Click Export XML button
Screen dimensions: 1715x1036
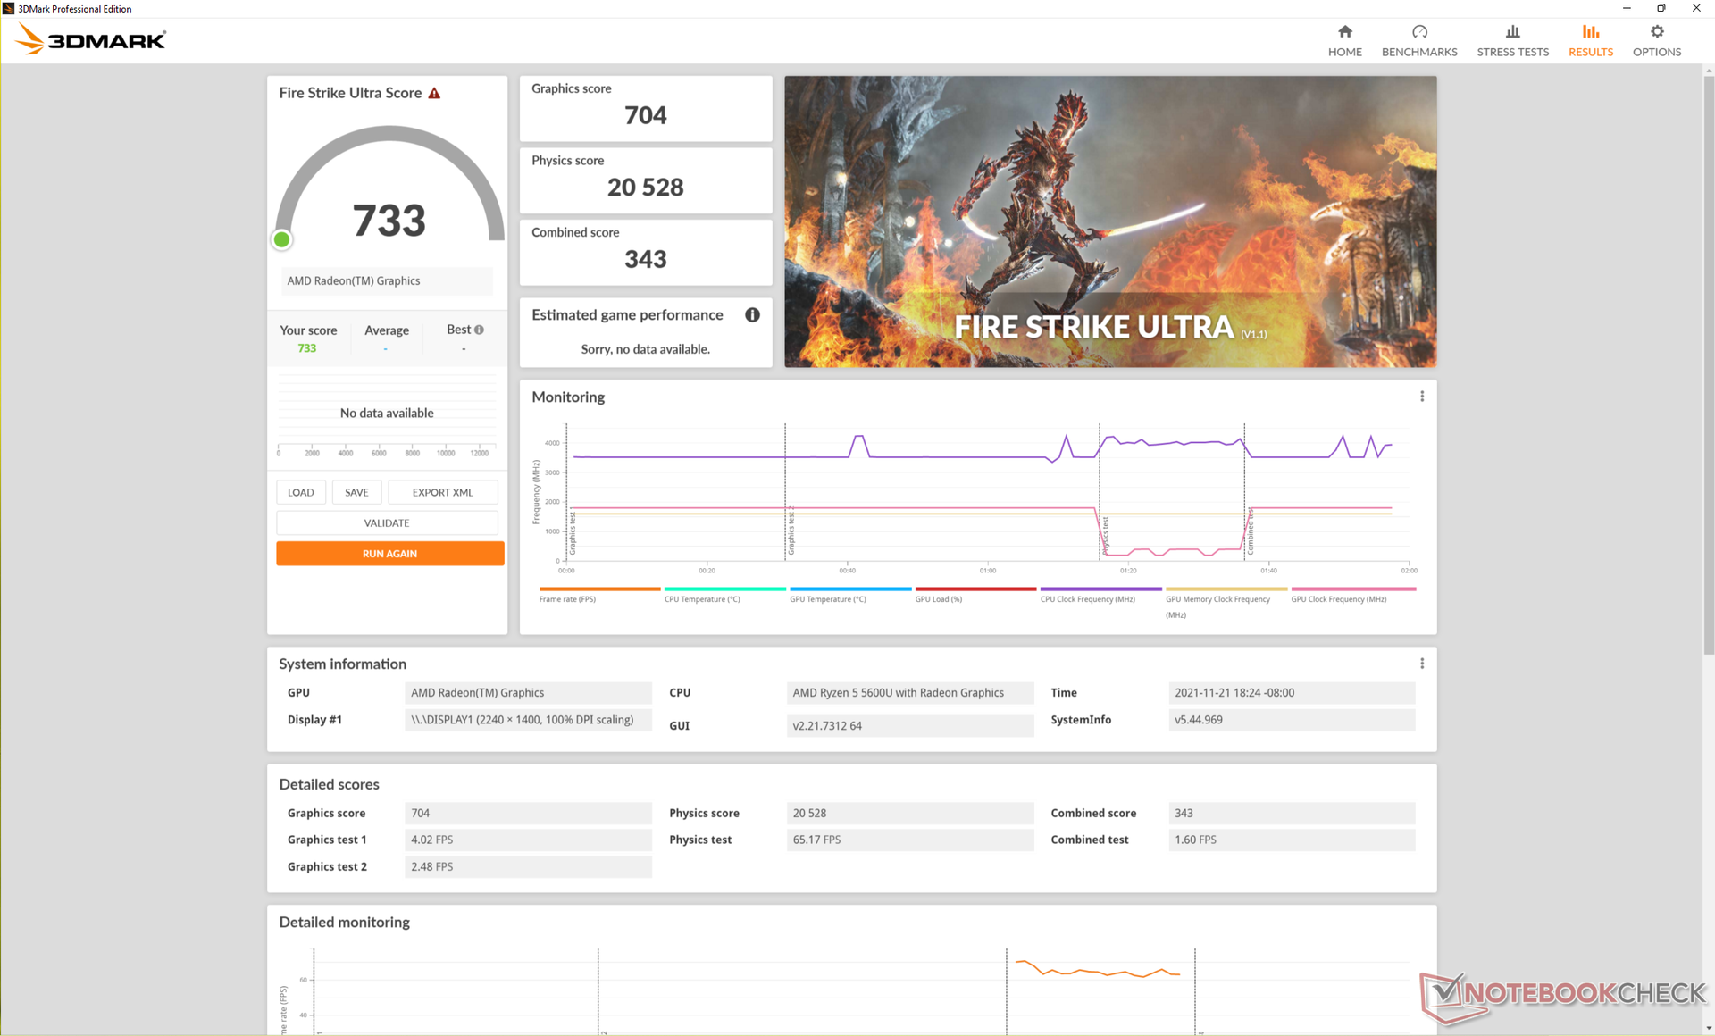442,492
